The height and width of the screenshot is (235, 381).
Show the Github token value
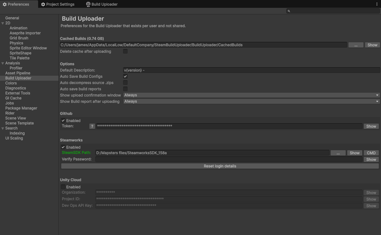pos(371,126)
